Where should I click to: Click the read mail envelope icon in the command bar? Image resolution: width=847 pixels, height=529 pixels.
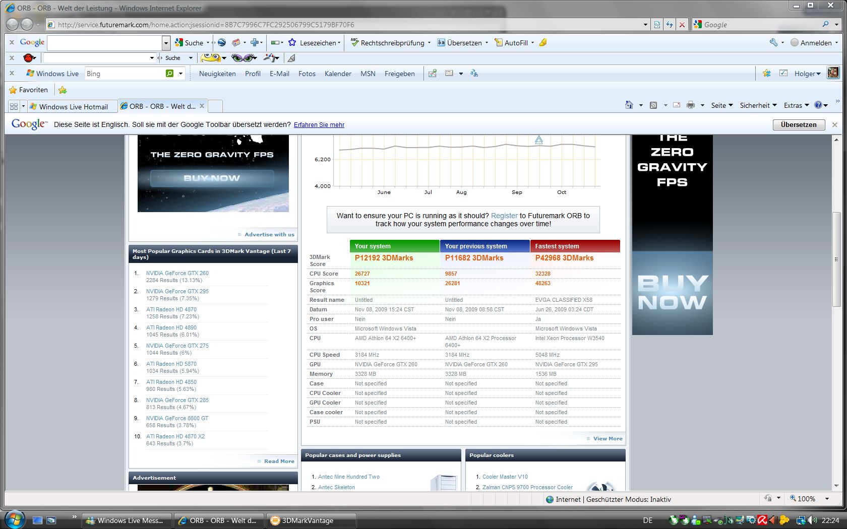(677, 105)
